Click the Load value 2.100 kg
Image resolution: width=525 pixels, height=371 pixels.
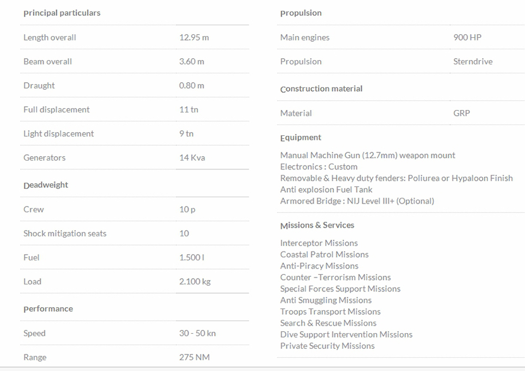coord(195,282)
